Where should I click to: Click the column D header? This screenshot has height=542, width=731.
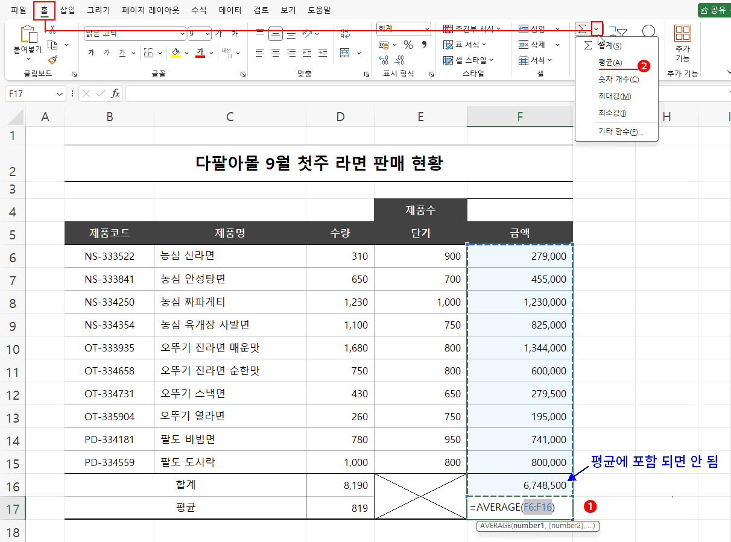340,117
